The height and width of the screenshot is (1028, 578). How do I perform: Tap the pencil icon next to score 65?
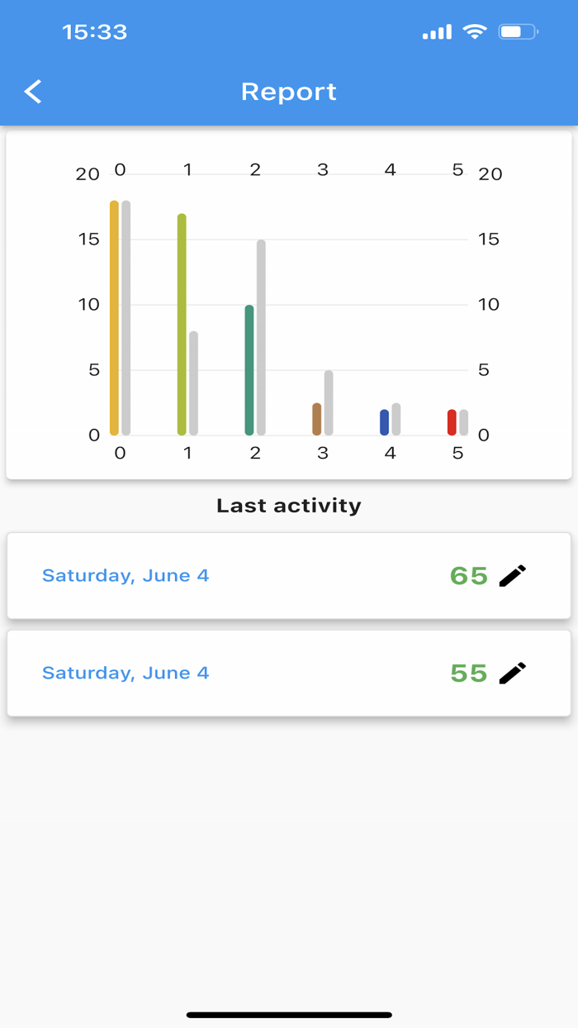[x=513, y=575]
